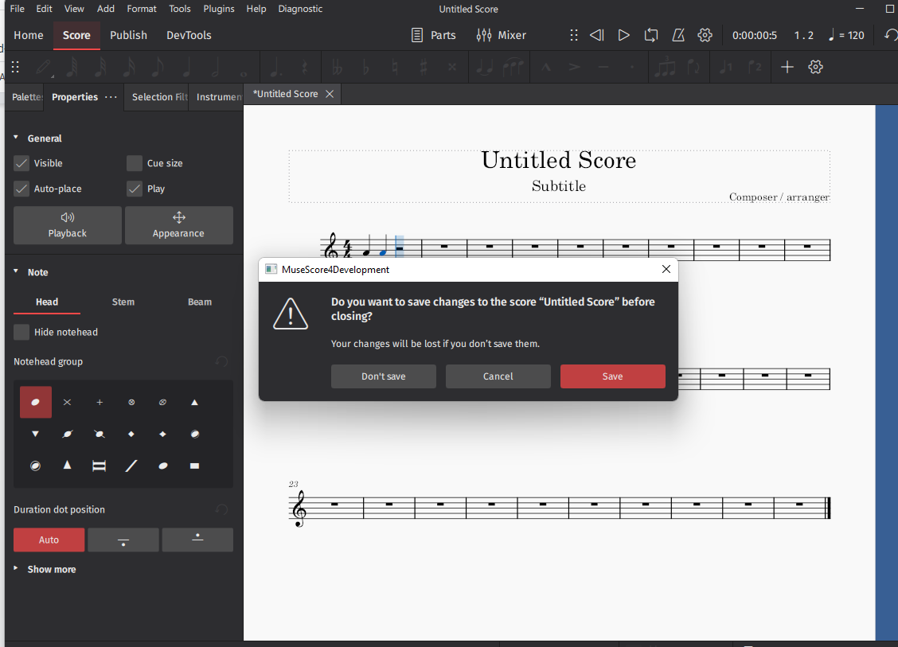Insert a rest
The width and height of the screenshot is (898, 647).
click(305, 67)
